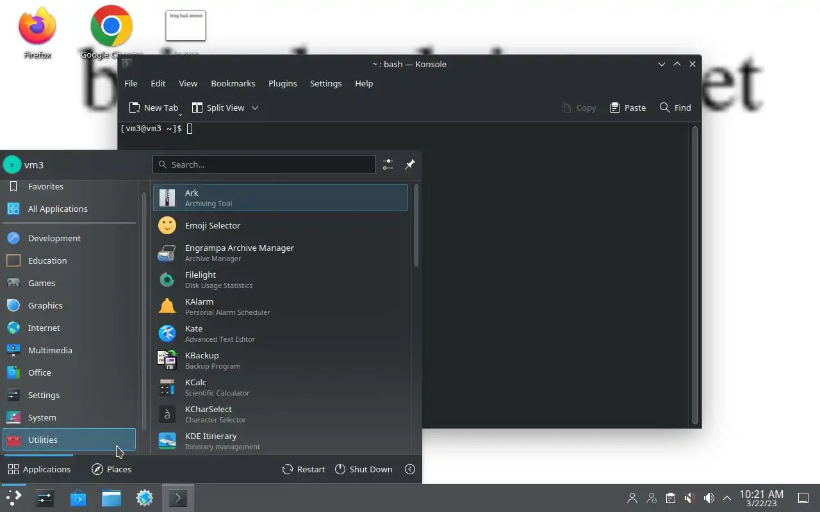Viewport: 820px width, 512px height.
Task: Launch Kate advanced text editor
Action: [x=281, y=333]
